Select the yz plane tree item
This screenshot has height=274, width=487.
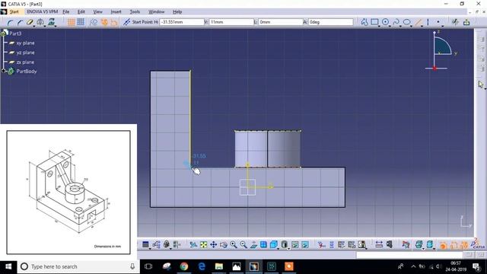click(25, 53)
